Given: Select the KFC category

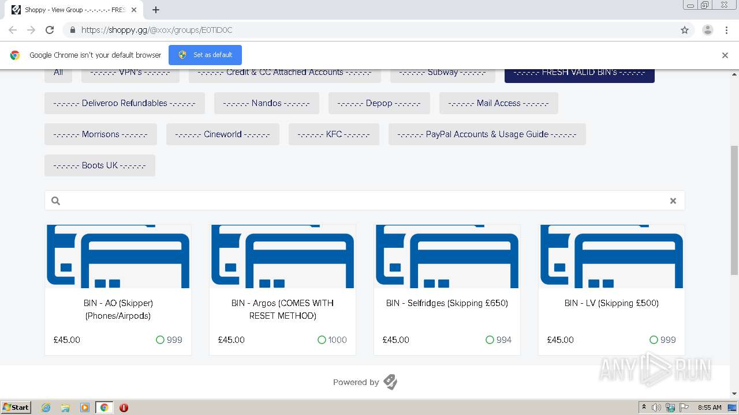Looking at the screenshot, I should tap(334, 134).
